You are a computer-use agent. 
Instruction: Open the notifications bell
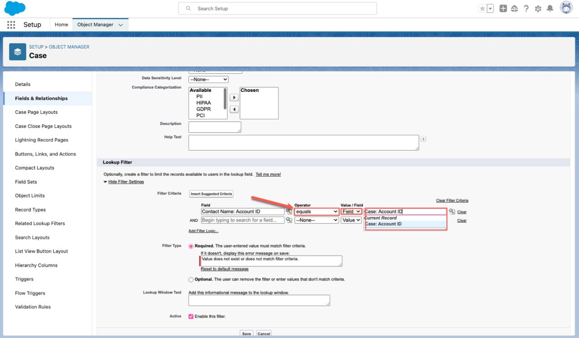pos(550,9)
